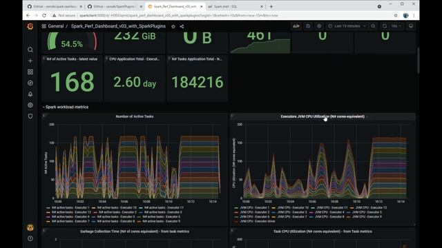Open the Explore compass icon in sidebar
442x248 pixels.
30,83
